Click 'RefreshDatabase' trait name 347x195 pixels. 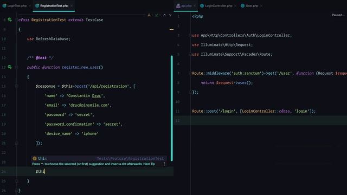coord(52,38)
